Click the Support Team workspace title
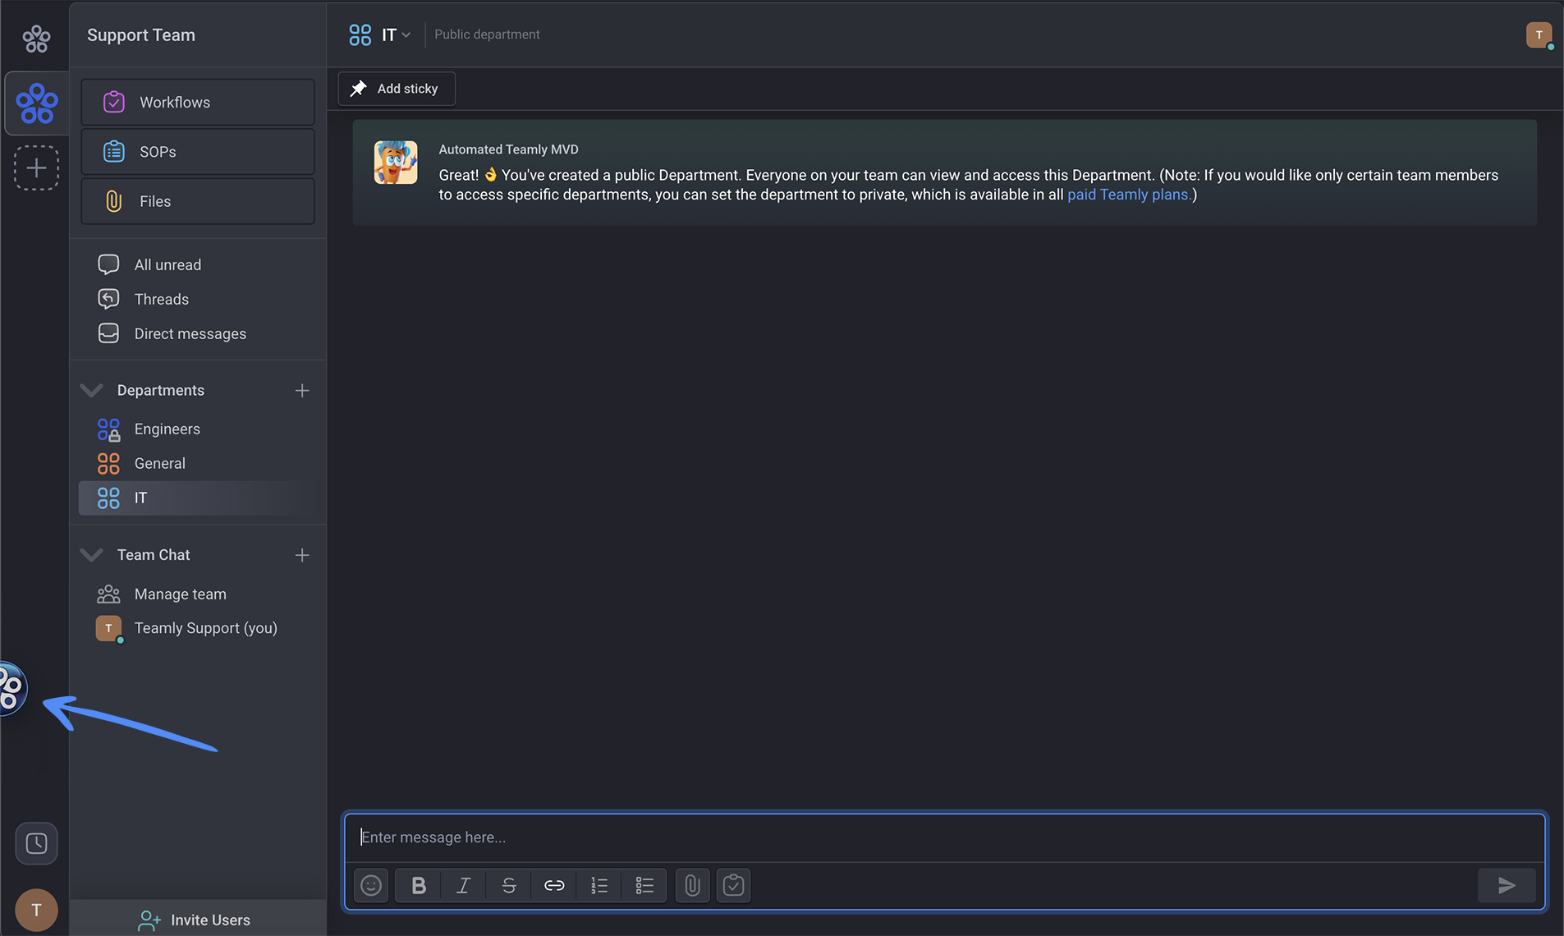 coord(141,35)
